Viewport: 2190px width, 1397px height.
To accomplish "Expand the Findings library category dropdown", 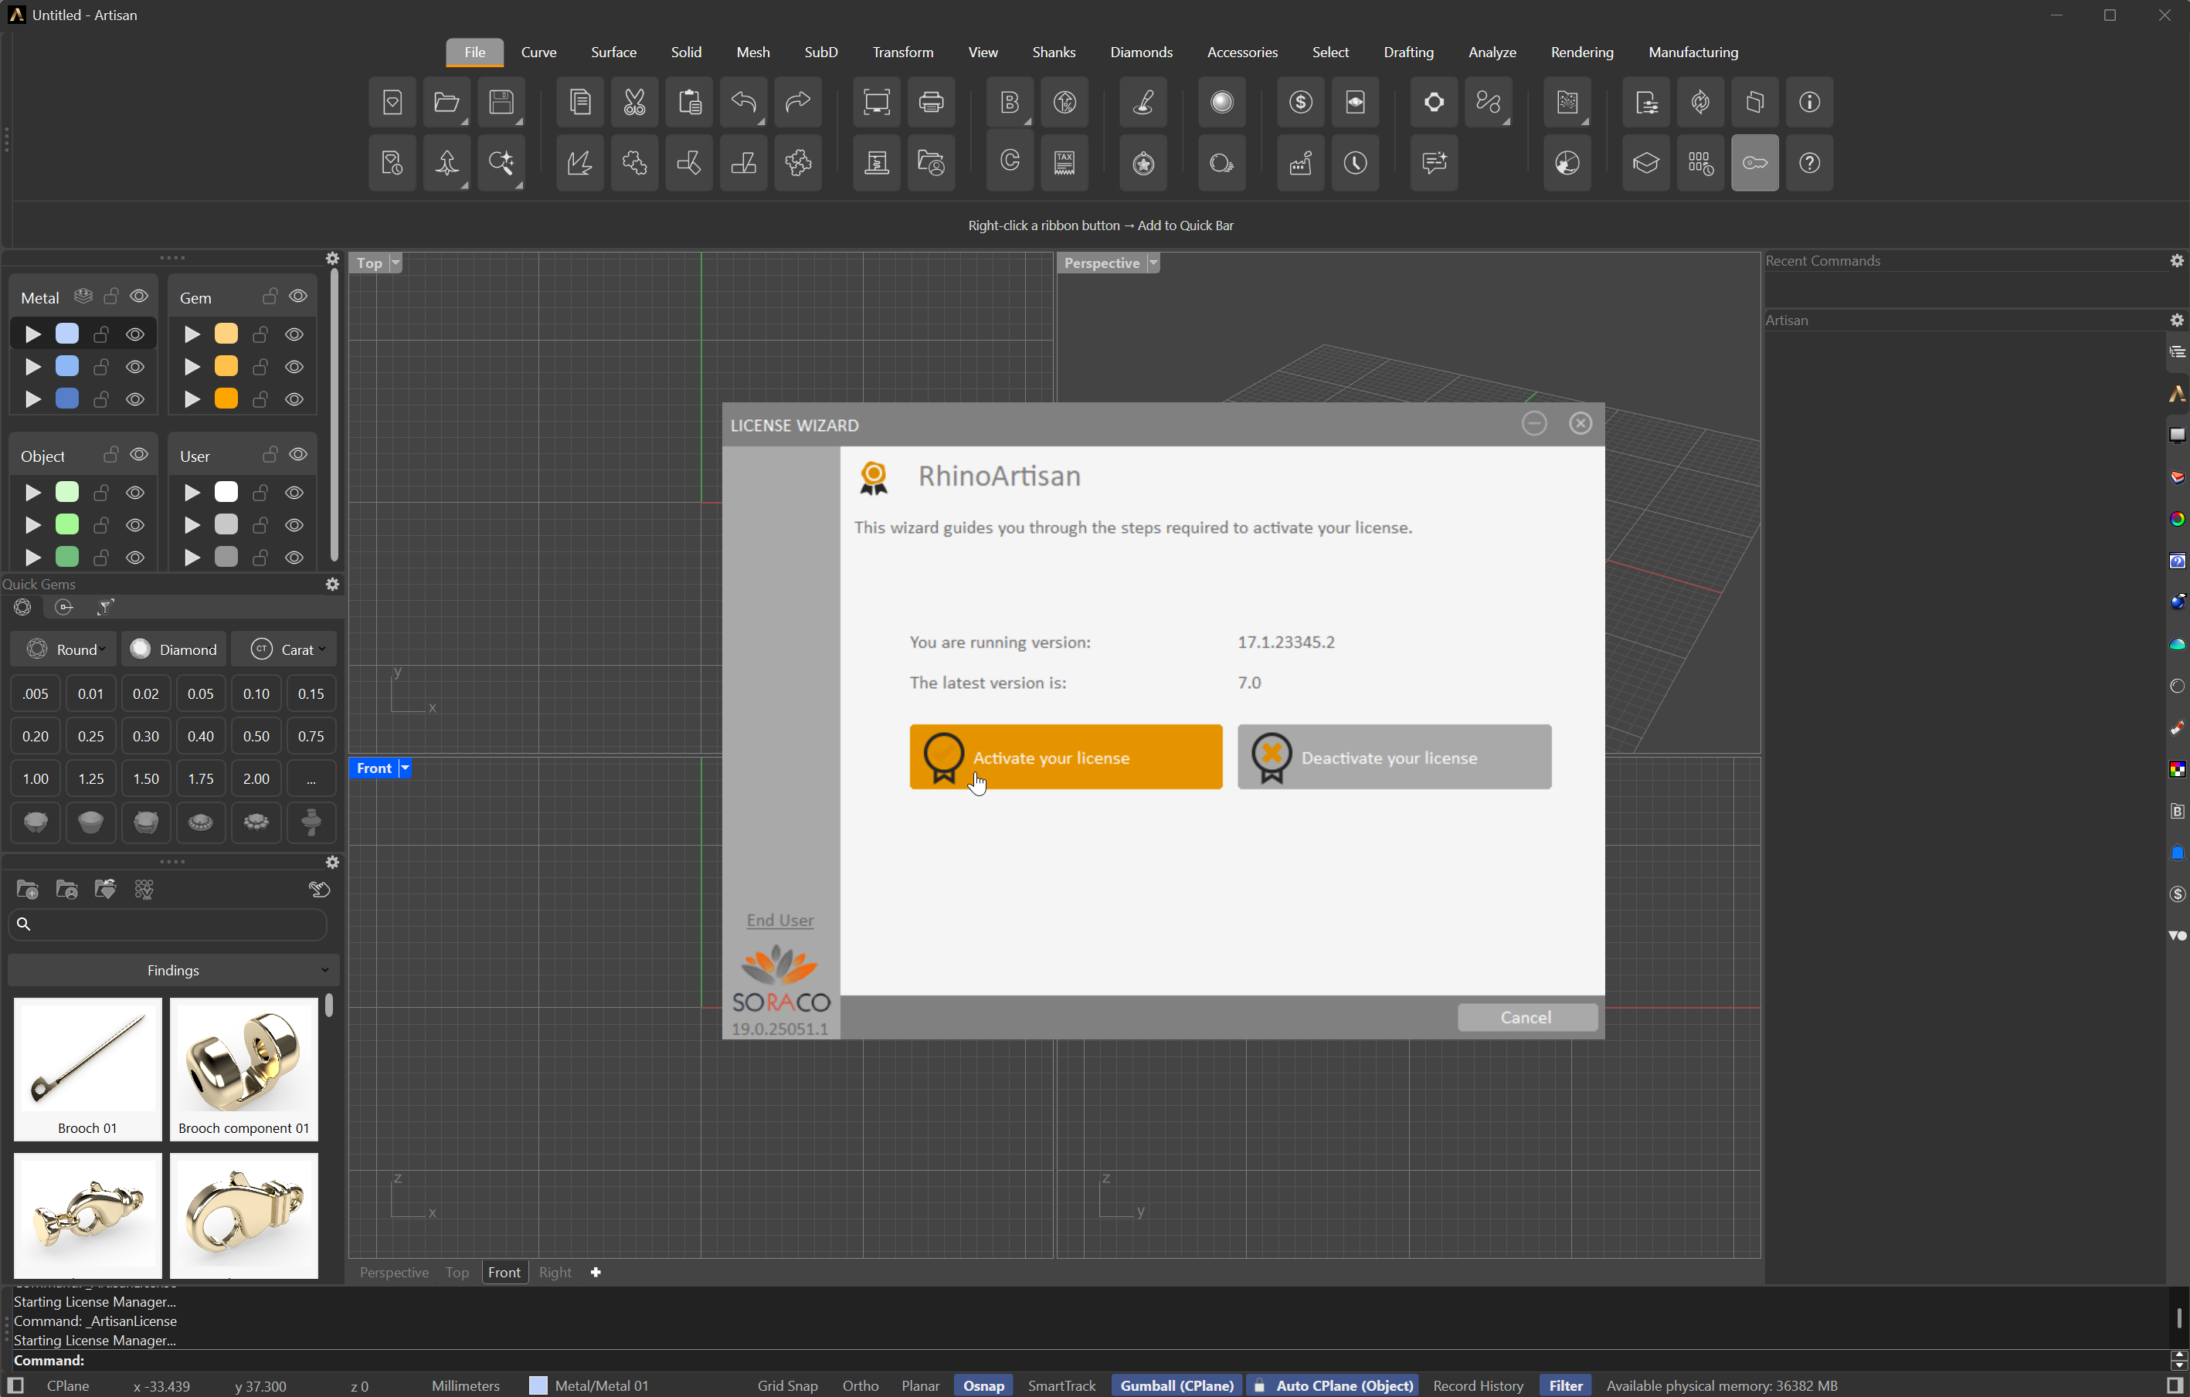I will pos(173,970).
